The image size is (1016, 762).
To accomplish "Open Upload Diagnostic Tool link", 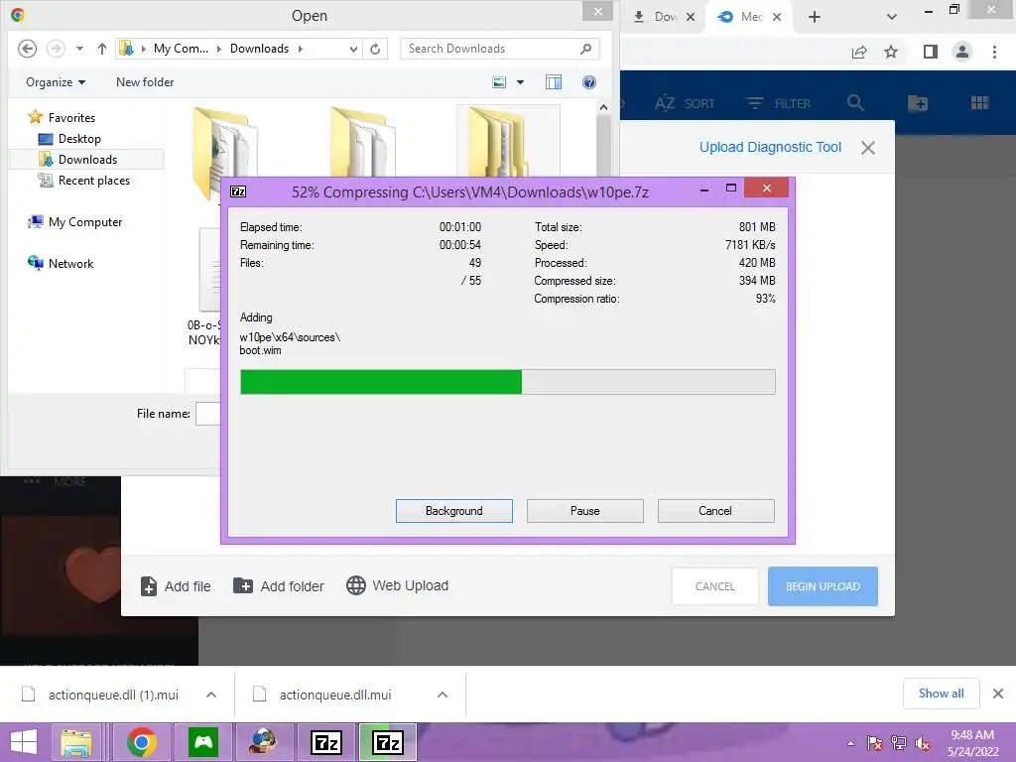I will 770,147.
